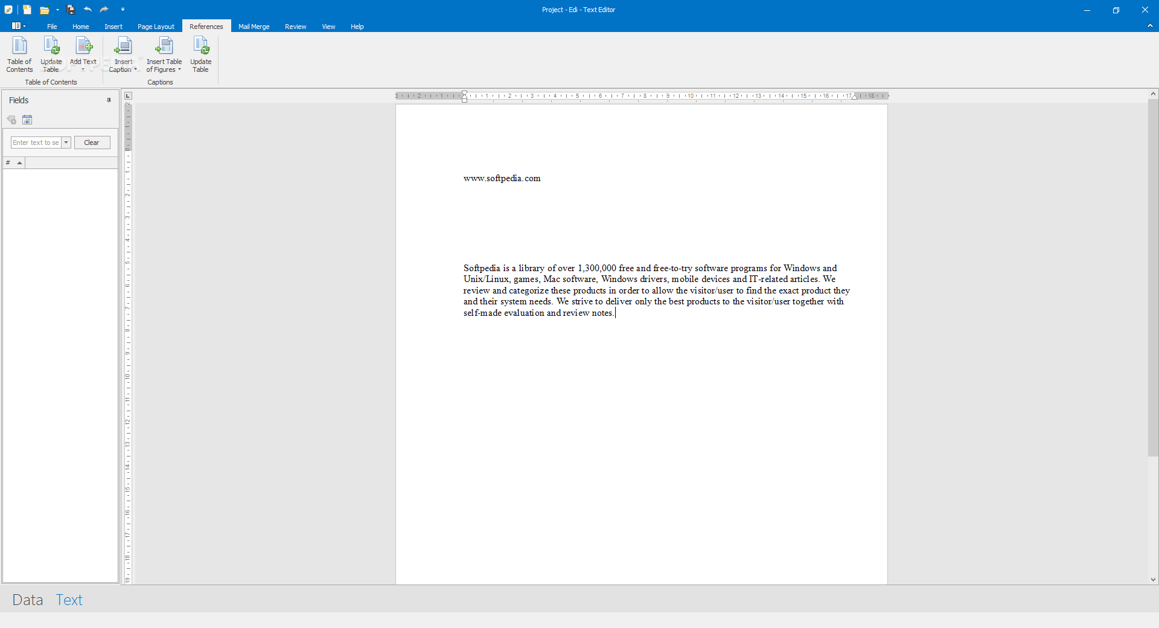1159x628 pixels.
Task: Click the Undo arrow
Action: point(88,9)
